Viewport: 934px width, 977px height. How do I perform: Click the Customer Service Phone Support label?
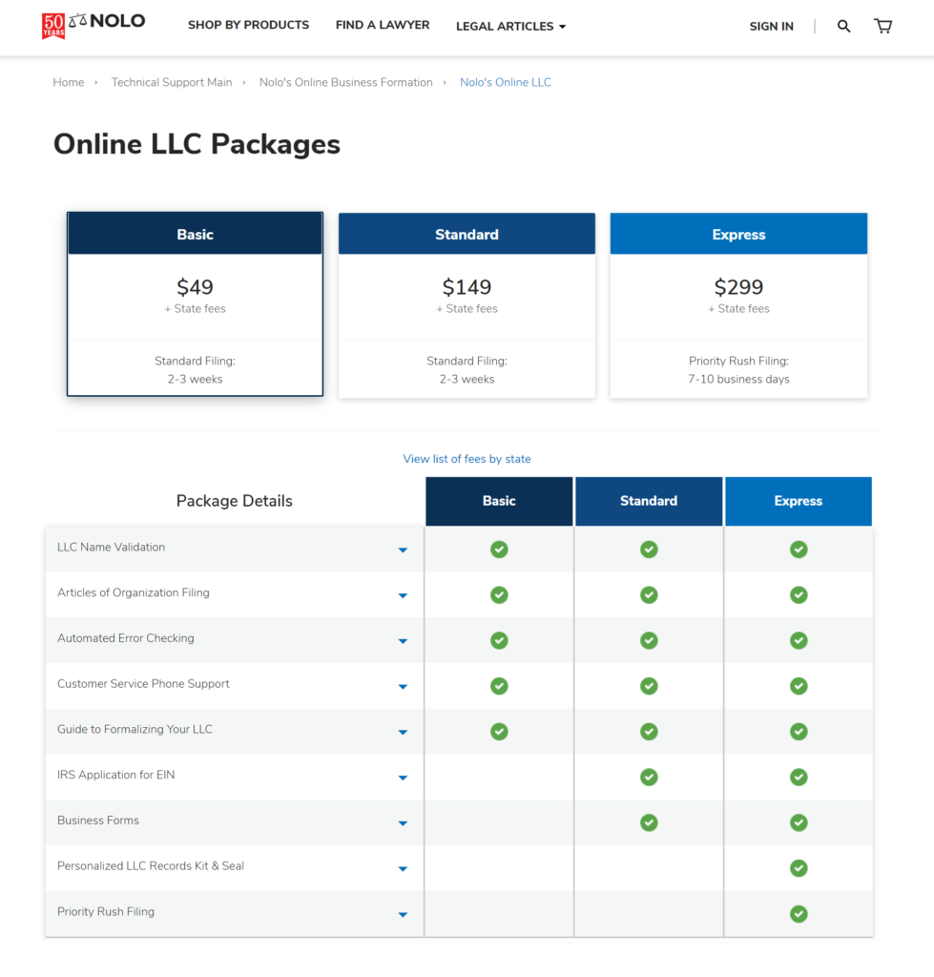point(143,683)
